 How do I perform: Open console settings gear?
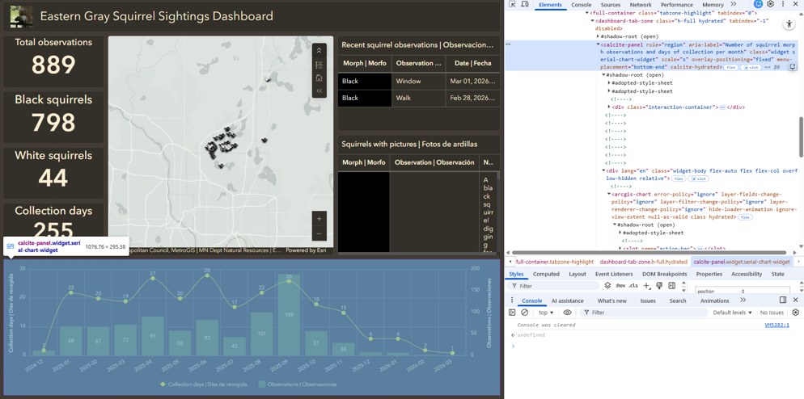point(796,313)
